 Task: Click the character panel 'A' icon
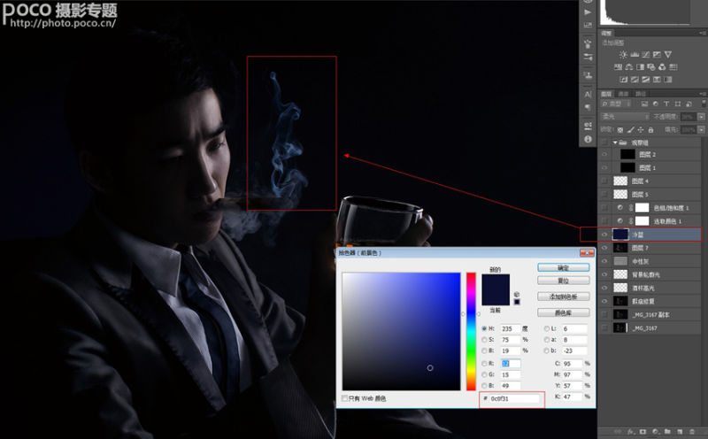tap(588, 94)
